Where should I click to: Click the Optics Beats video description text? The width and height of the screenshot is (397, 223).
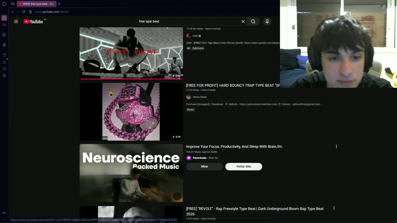(x=254, y=104)
